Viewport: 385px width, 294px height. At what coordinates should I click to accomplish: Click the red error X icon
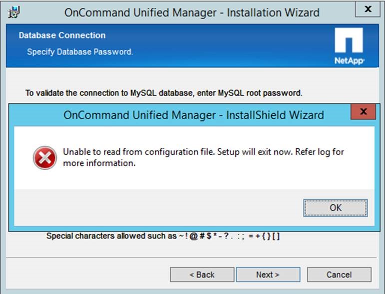[45, 158]
